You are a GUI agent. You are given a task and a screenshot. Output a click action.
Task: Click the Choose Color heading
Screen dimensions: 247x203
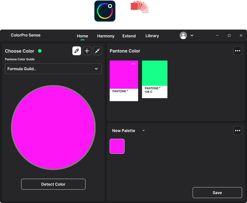point(20,51)
